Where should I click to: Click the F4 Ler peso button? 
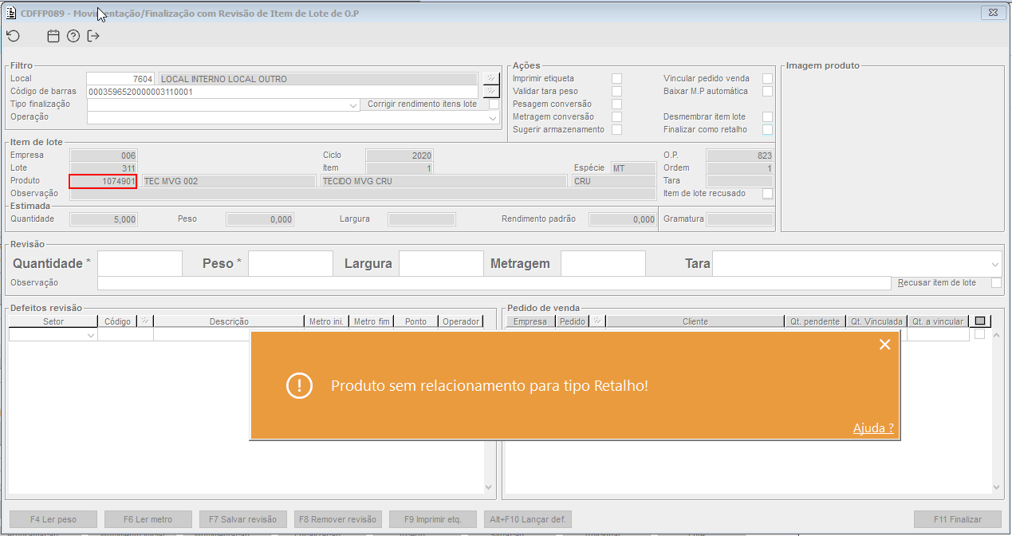pos(53,519)
